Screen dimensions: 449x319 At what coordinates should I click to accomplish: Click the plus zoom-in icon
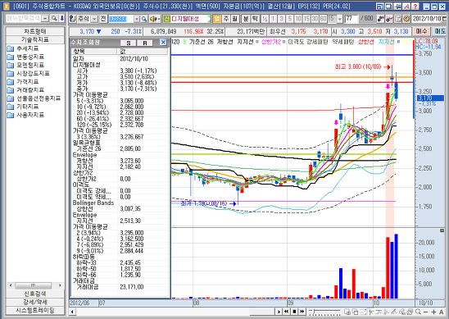coord(433,312)
